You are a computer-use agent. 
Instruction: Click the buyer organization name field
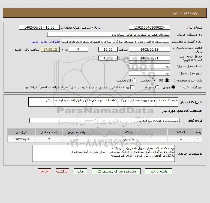(x=109, y=34)
